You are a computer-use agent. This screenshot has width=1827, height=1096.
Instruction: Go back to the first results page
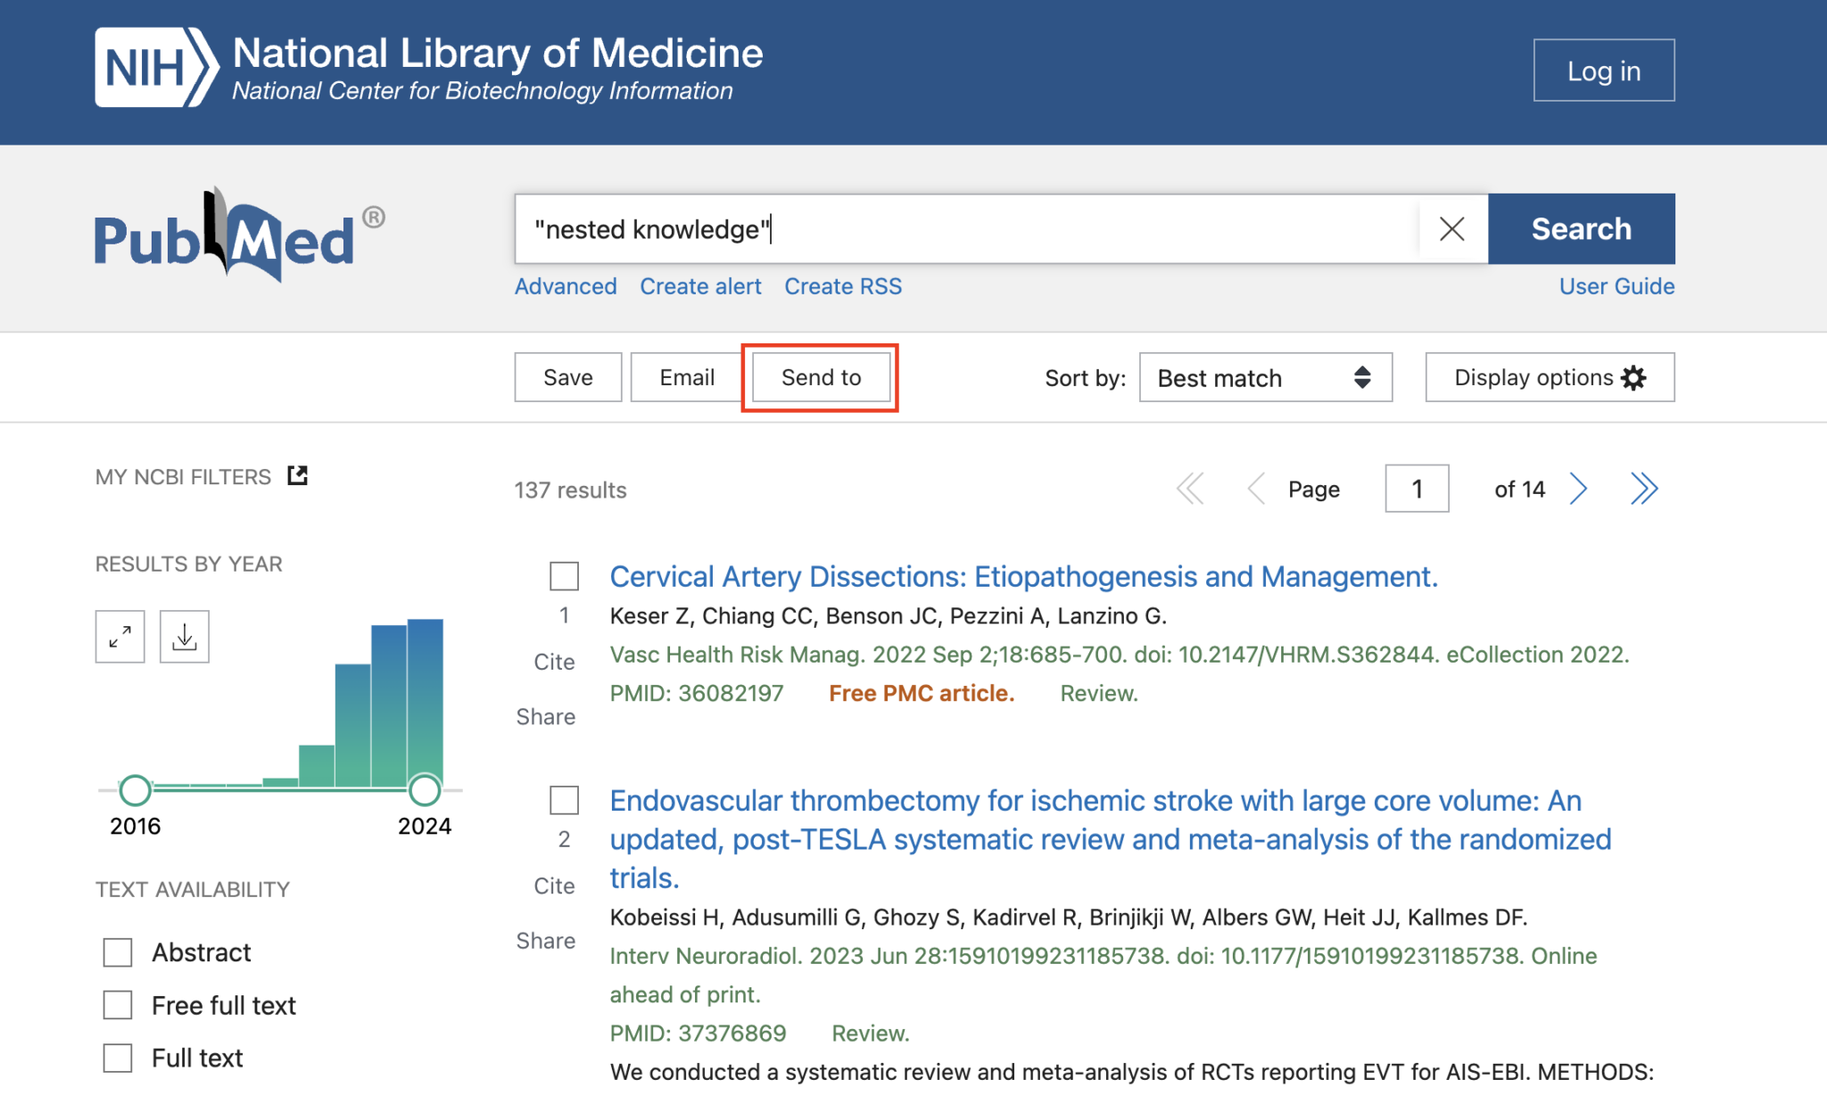[x=1190, y=489]
